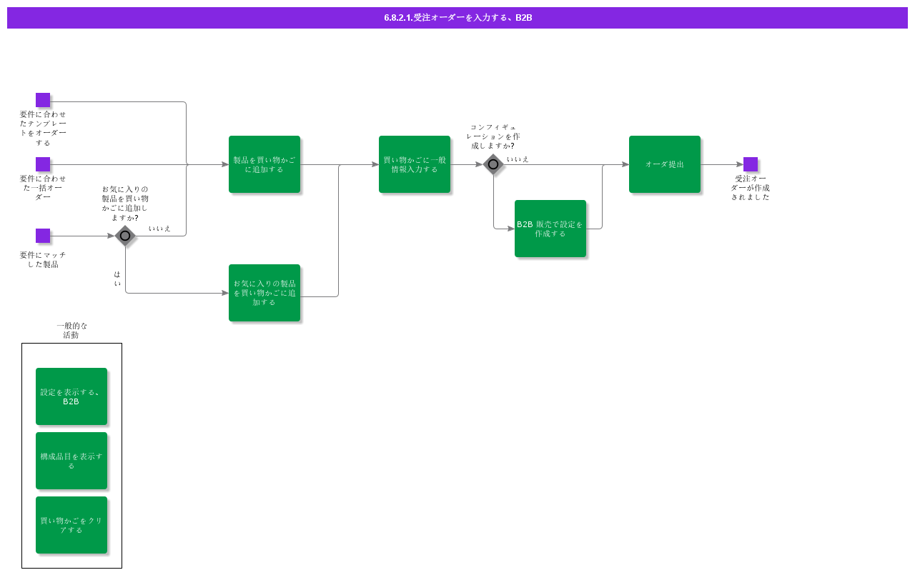Open the task '買い物かごに一般情報入力する'

pyautogui.click(x=415, y=164)
